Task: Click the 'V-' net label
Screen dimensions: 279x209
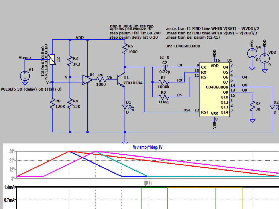Action: click(67, 77)
